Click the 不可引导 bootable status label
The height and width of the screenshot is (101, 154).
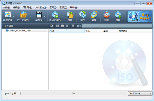coord(9,26)
